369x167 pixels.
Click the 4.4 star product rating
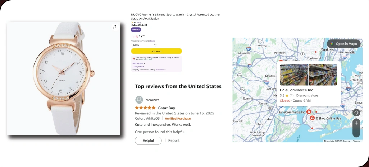tap(134, 22)
